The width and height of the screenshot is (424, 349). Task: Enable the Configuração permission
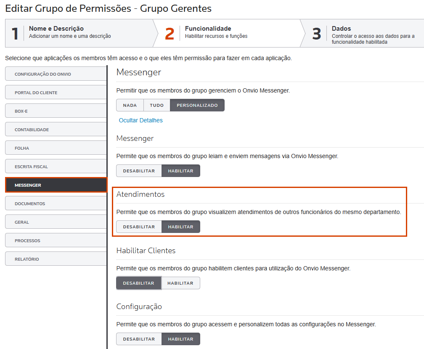pos(180,339)
